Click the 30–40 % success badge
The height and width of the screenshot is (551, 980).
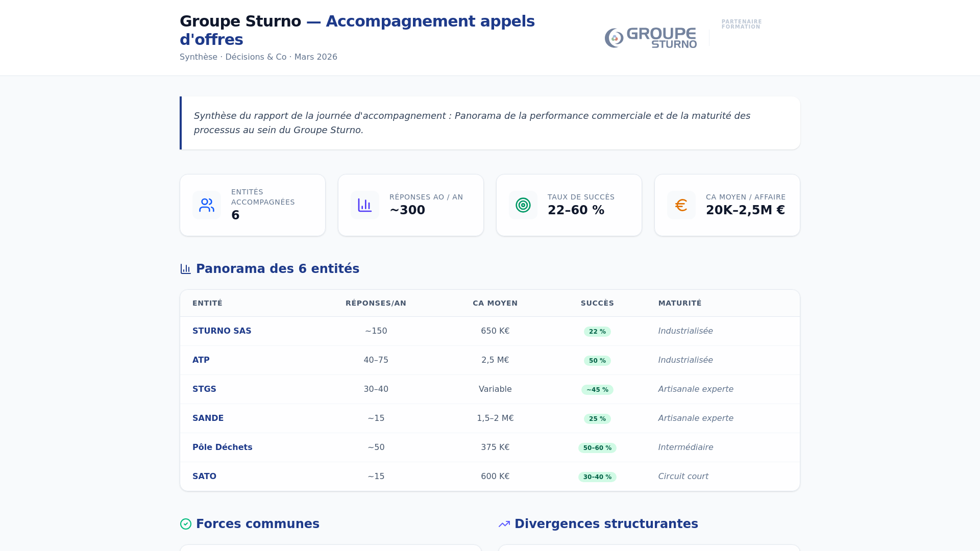pos(597,477)
